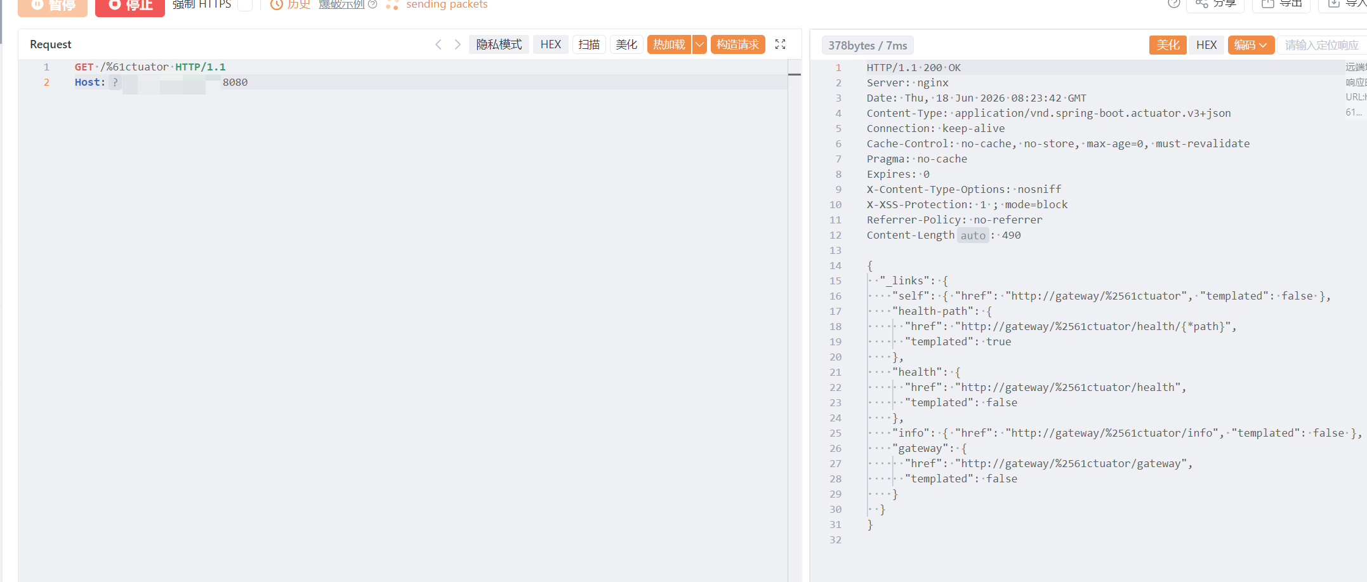1367x582 pixels.
Task: Click the "health-path": { JSON line
Action: pos(942,312)
